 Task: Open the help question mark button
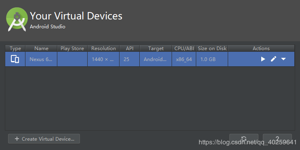(277, 139)
